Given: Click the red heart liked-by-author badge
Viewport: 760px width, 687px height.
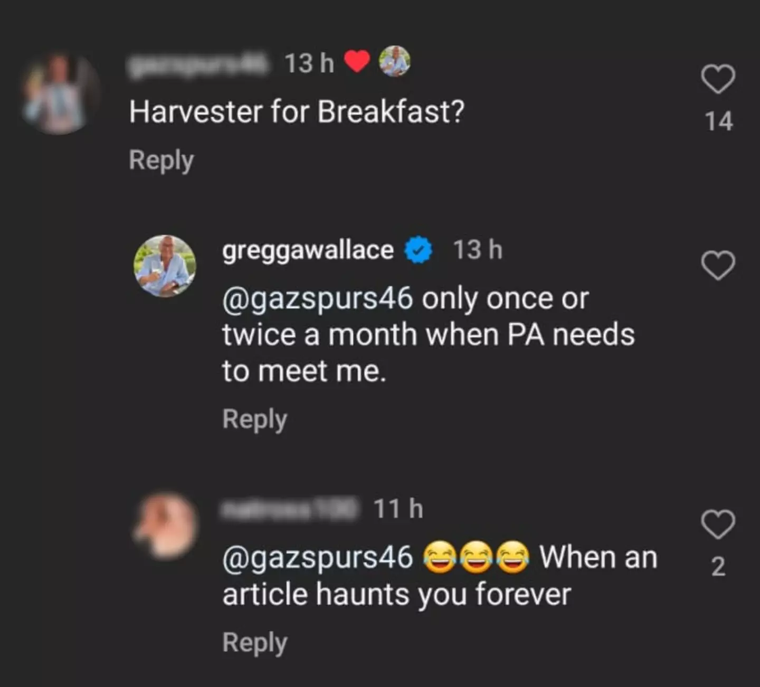Looking at the screenshot, I should point(357,62).
